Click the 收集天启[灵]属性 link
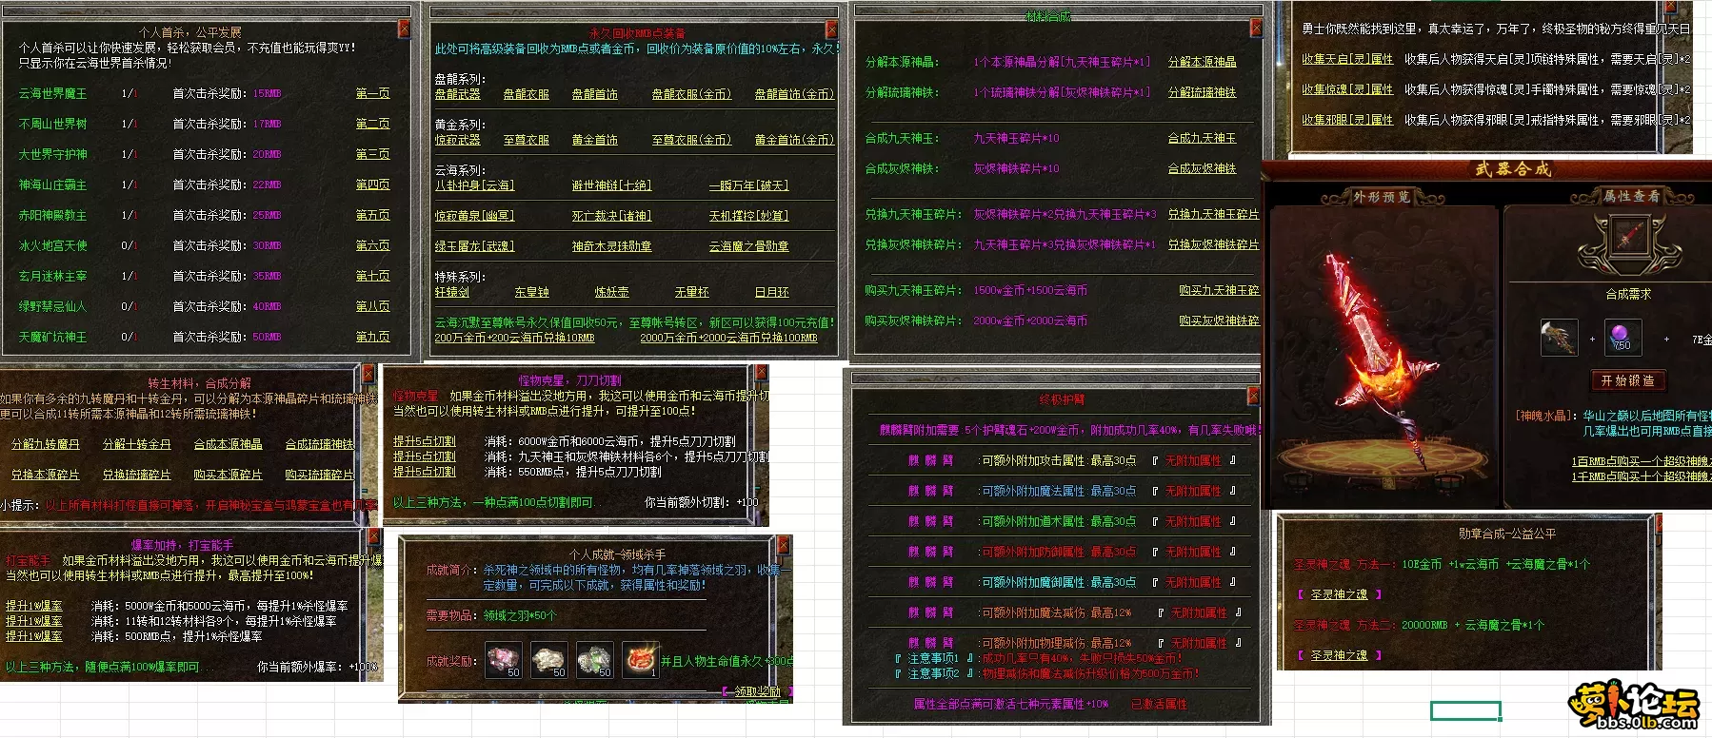The width and height of the screenshot is (1712, 738). click(x=1346, y=59)
